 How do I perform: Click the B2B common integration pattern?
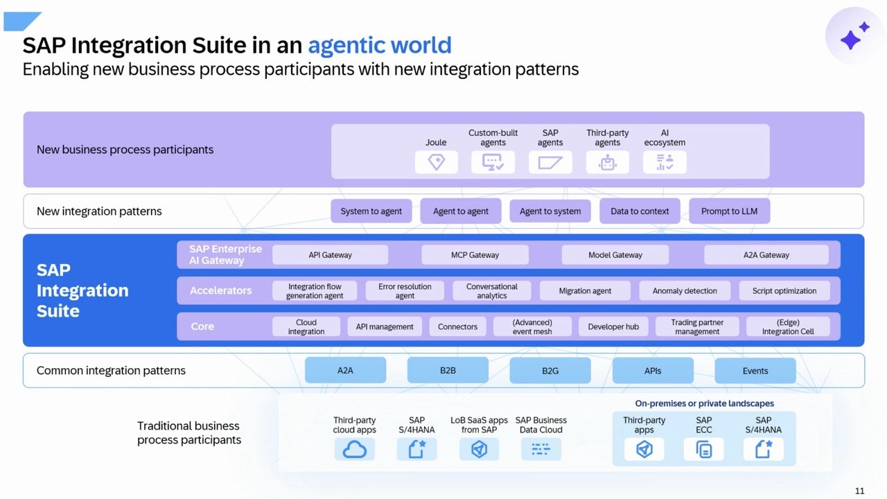pos(448,371)
